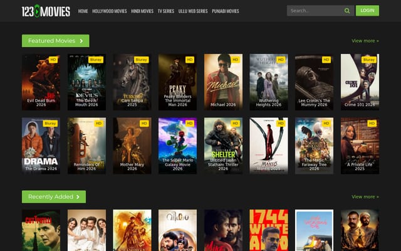Click the 123Movies logo
Screen dimensions: 401x251
coord(46,11)
